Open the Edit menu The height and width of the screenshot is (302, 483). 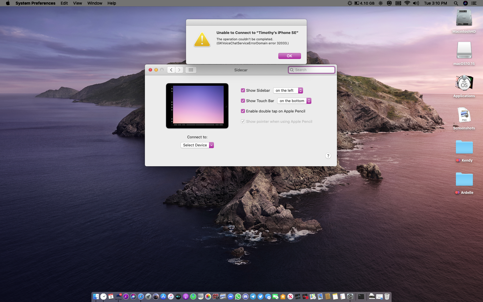[64, 3]
